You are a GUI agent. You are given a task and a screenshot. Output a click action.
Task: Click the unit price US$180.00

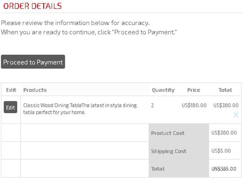coord(194,105)
